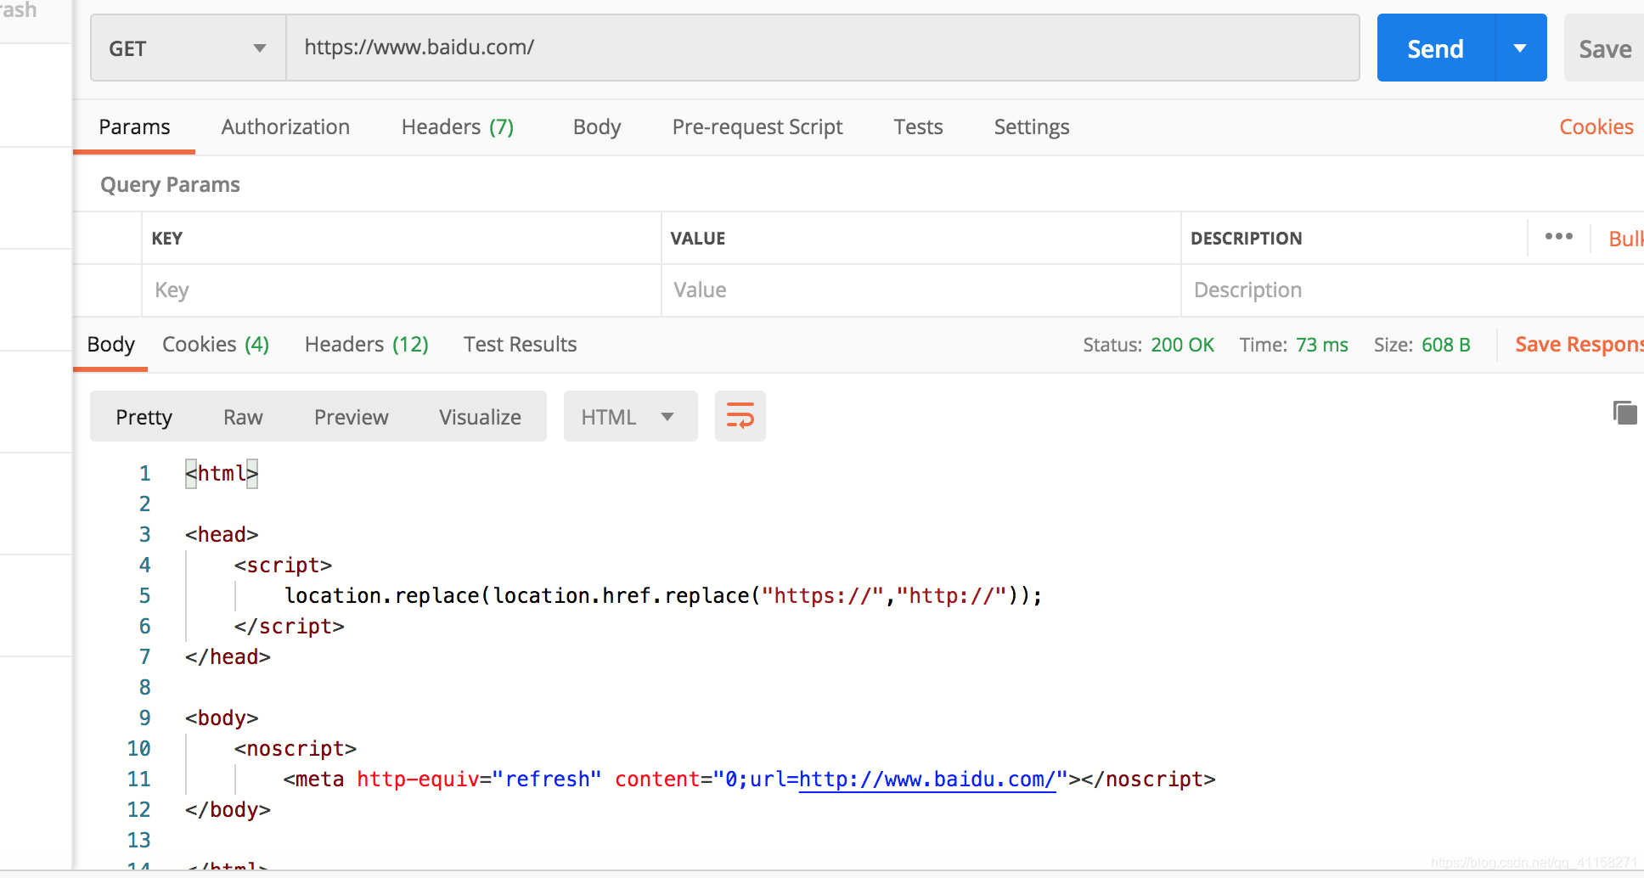Switch to the Params tab

[134, 127]
